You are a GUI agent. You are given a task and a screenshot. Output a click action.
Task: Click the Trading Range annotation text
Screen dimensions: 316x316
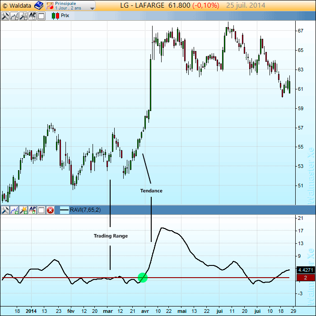111,236
